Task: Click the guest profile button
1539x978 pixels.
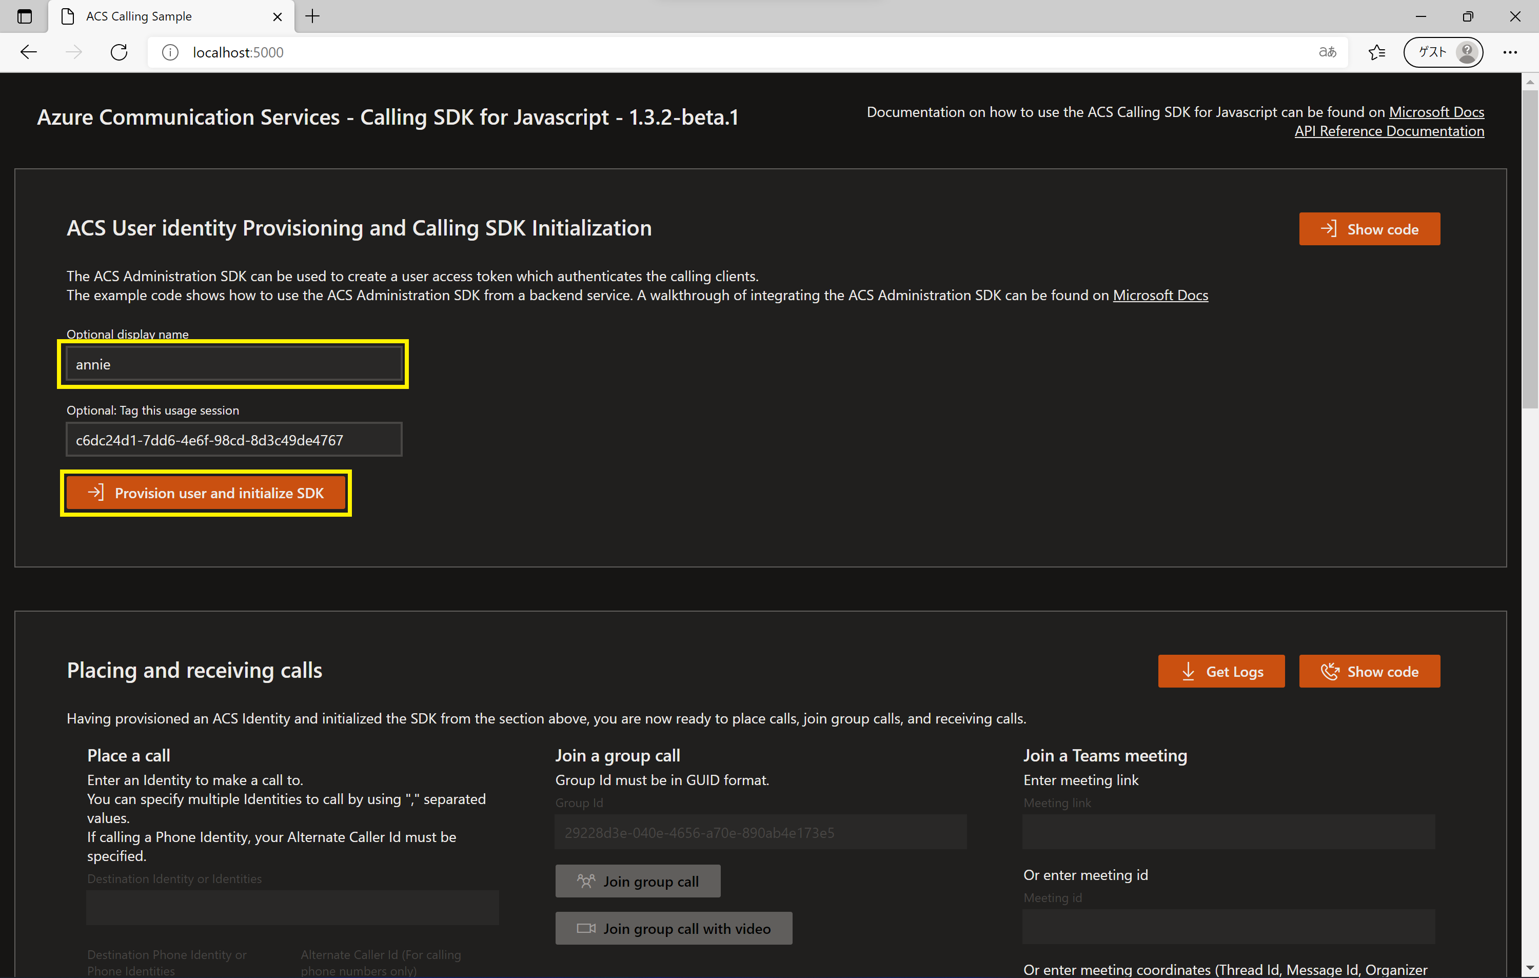Action: [1443, 52]
